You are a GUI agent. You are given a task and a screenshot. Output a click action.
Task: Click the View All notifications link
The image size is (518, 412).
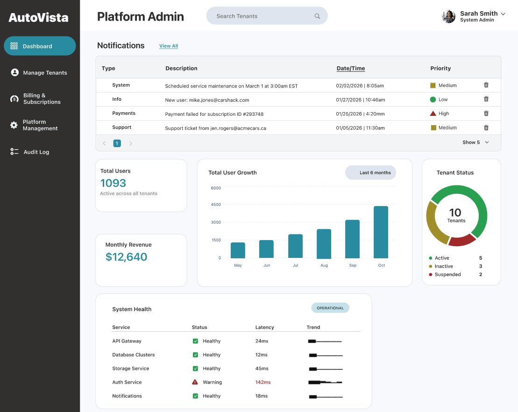pyautogui.click(x=169, y=46)
